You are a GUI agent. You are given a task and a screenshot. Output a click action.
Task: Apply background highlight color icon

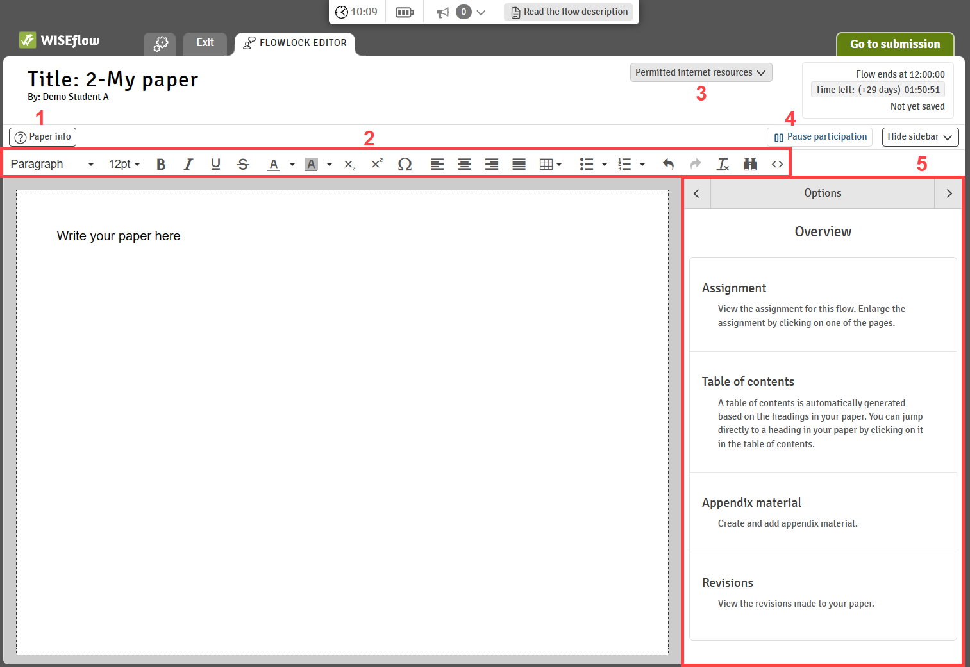coord(311,164)
